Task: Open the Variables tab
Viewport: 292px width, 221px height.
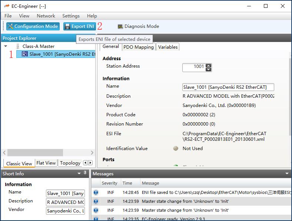Action: coord(168,47)
